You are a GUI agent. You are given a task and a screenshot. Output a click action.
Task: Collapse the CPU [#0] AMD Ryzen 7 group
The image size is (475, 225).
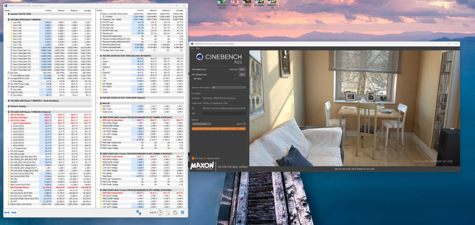pos(5,19)
